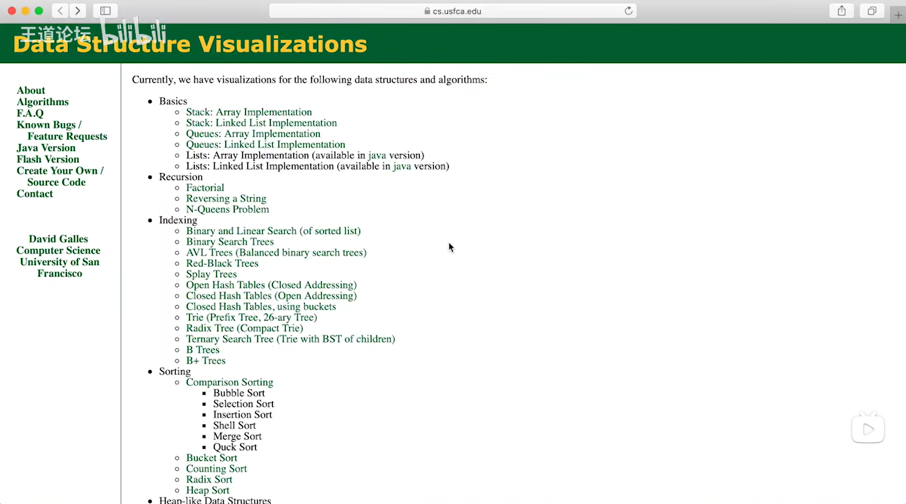Open a new tab with the plus button

898,15
